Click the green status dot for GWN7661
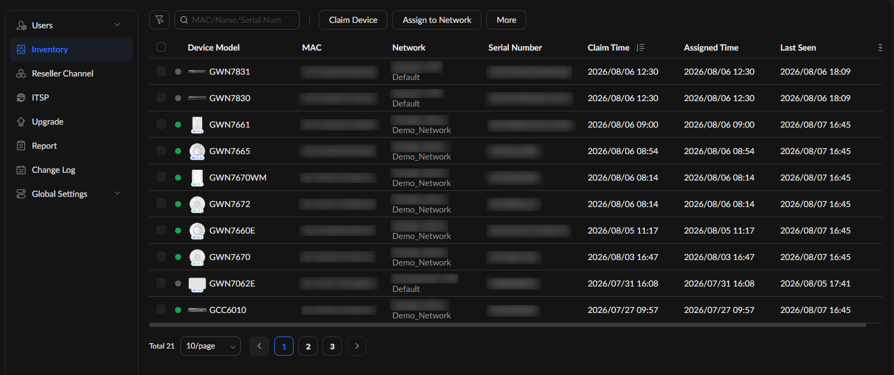The height and width of the screenshot is (375, 894). (x=178, y=125)
